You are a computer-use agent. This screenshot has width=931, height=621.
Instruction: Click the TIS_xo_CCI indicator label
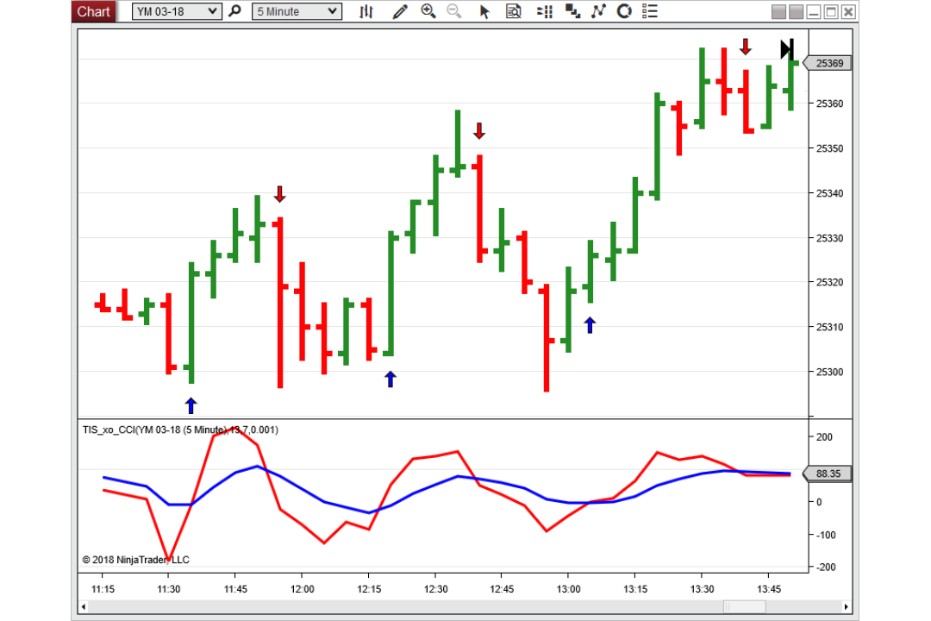[180, 430]
